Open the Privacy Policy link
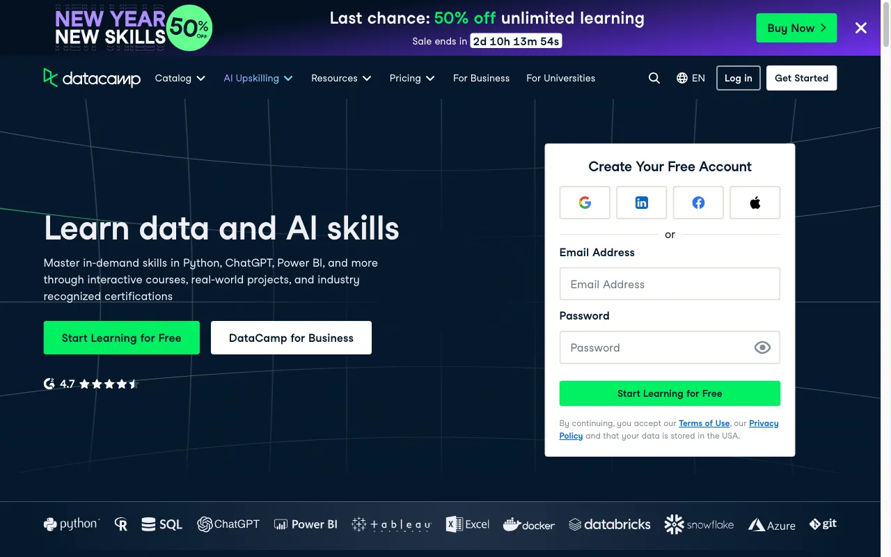 pyautogui.click(x=764, y=423)
